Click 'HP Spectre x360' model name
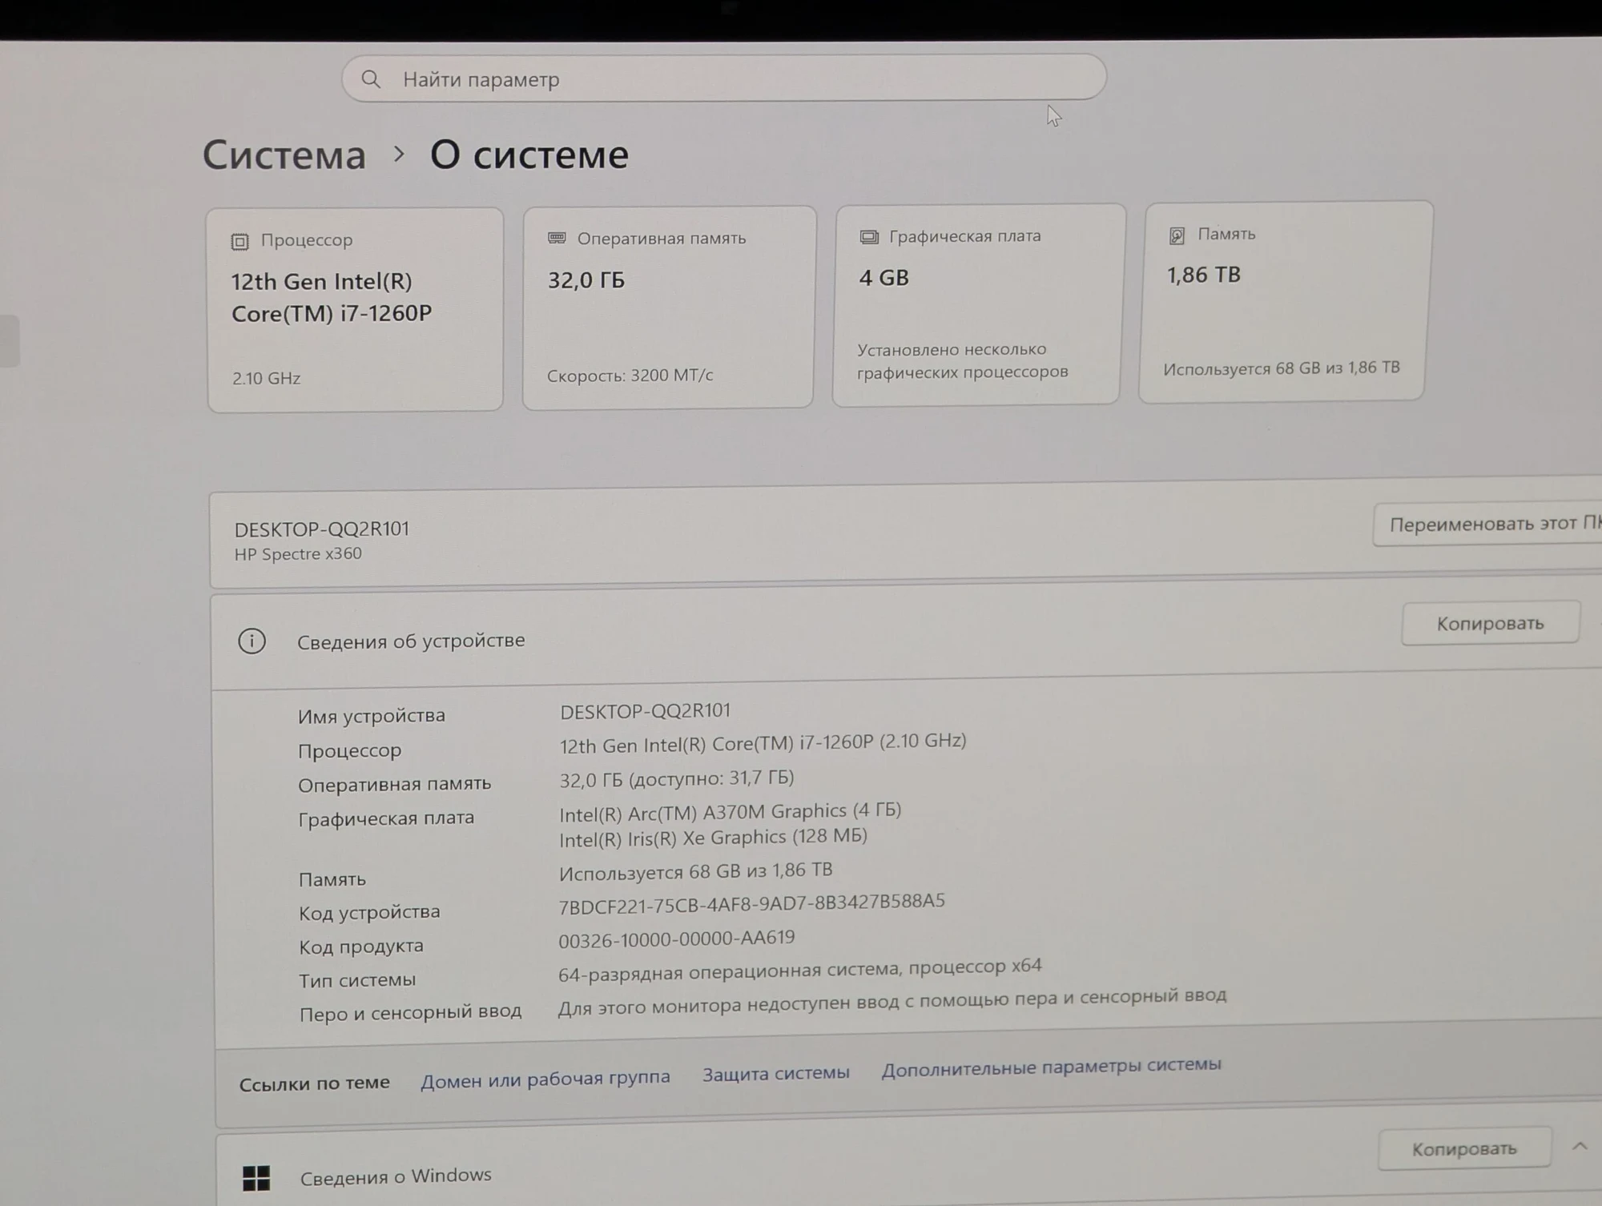This screenshot has height=1206, width=1602. point(298,554)
